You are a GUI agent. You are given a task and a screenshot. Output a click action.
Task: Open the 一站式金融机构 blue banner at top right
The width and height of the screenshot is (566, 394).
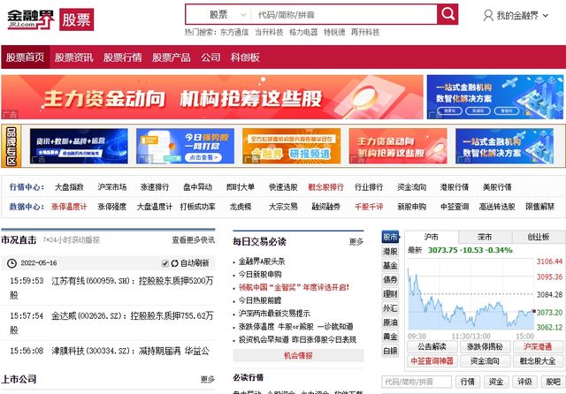[x=495, y=97]
